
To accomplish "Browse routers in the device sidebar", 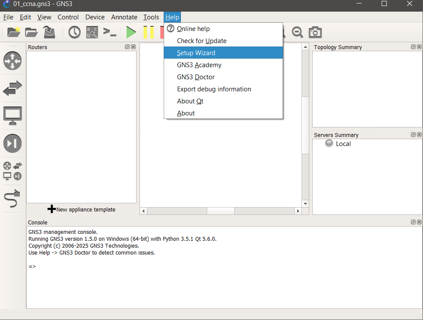I will (12, 61).
